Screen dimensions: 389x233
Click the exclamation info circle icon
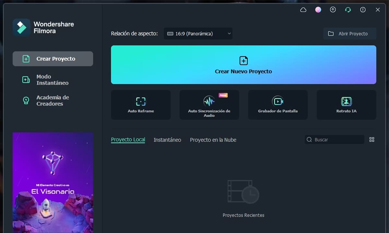click(x=363, y=10)
